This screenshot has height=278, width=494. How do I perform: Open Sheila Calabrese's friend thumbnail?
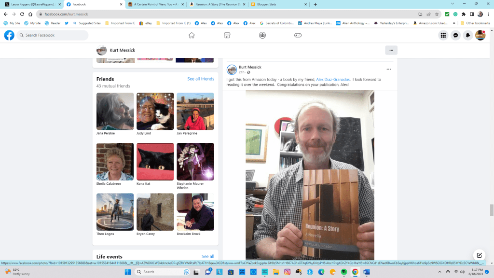pos(115,162)
